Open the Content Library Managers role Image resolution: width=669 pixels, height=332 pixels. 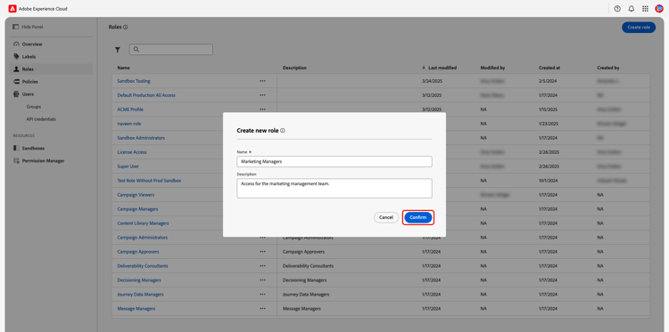[143, 223]
